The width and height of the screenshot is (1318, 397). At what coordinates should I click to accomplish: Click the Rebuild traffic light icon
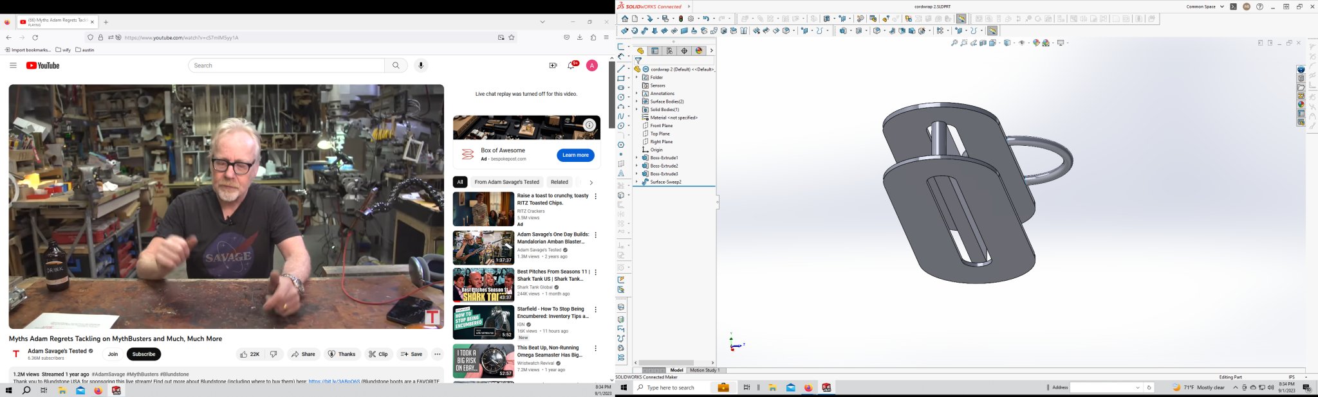[x=681, y=19]
